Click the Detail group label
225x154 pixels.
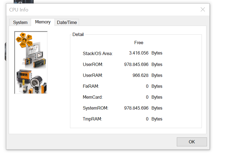point(78,35)
